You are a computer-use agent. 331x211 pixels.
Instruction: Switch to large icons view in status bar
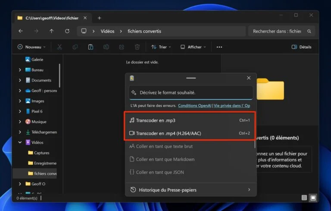[313, 198]
